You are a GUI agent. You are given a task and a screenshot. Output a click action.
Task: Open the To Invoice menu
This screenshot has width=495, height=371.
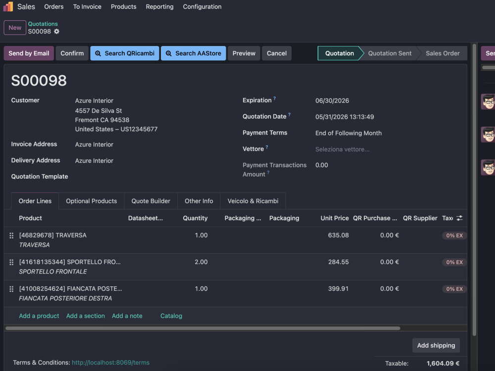coord(87,6)
